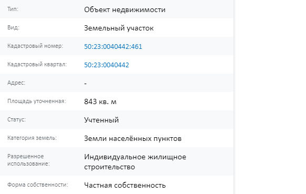Click 'Индивидуальное жилищное строительство' usage value

coord(135,162)
